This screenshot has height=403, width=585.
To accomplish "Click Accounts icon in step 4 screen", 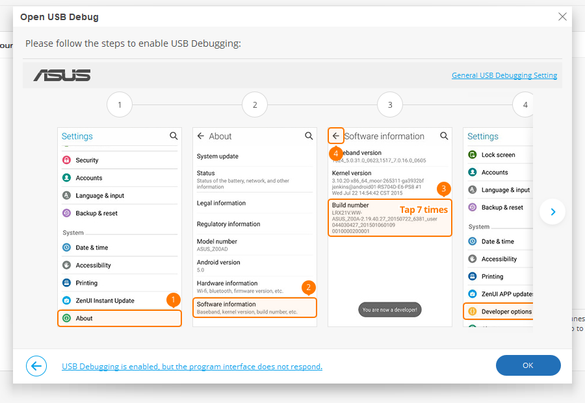I will [473, 172].
